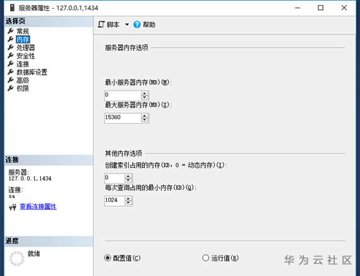Open the 高级 page
Image resolution: width=360 pixels, height=276 pixels.
point(23,80)
